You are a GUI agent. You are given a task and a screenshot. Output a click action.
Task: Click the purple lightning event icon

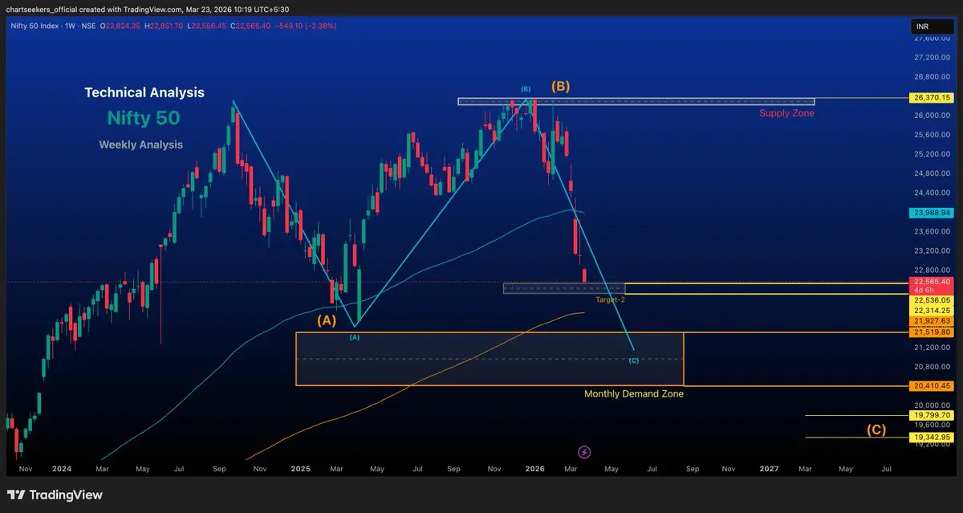pos(584,452)
